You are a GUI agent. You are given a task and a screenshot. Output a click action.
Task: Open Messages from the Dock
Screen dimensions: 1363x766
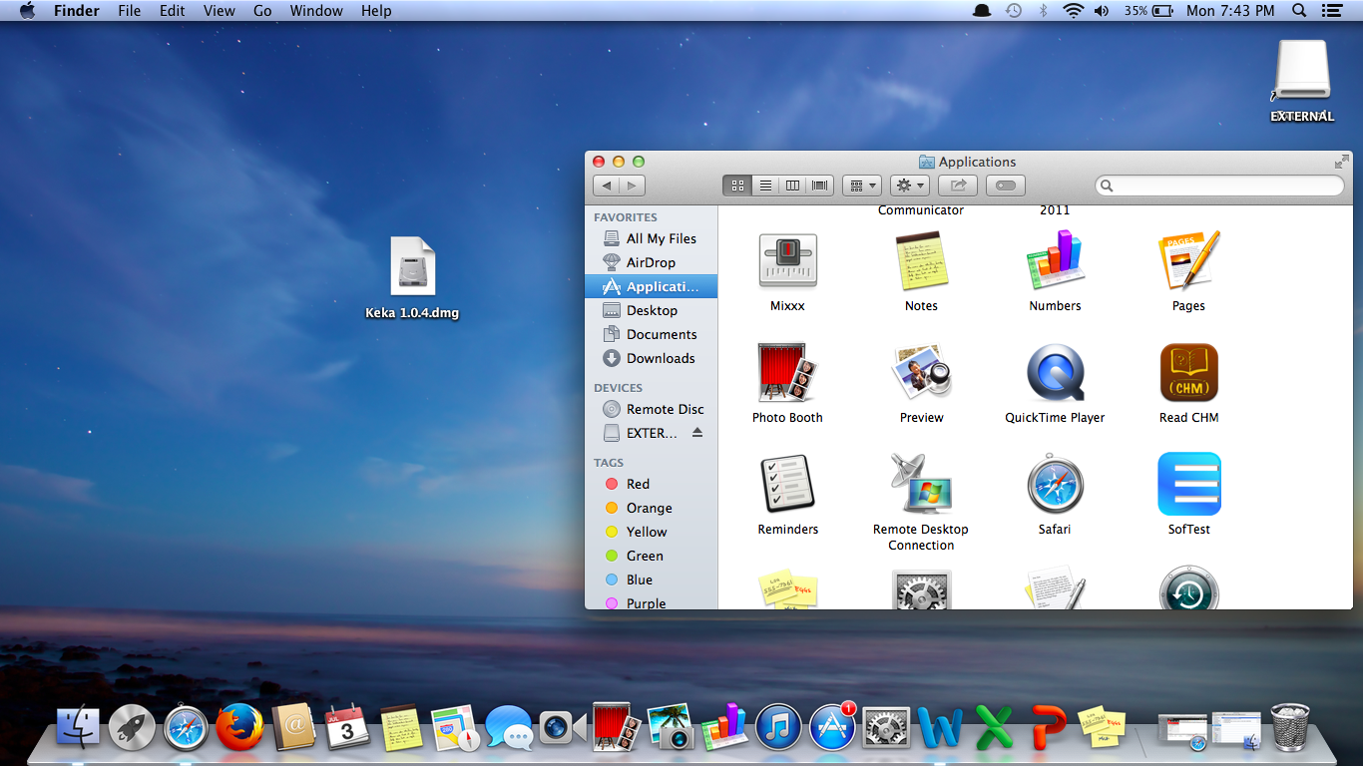coord(509,728)
